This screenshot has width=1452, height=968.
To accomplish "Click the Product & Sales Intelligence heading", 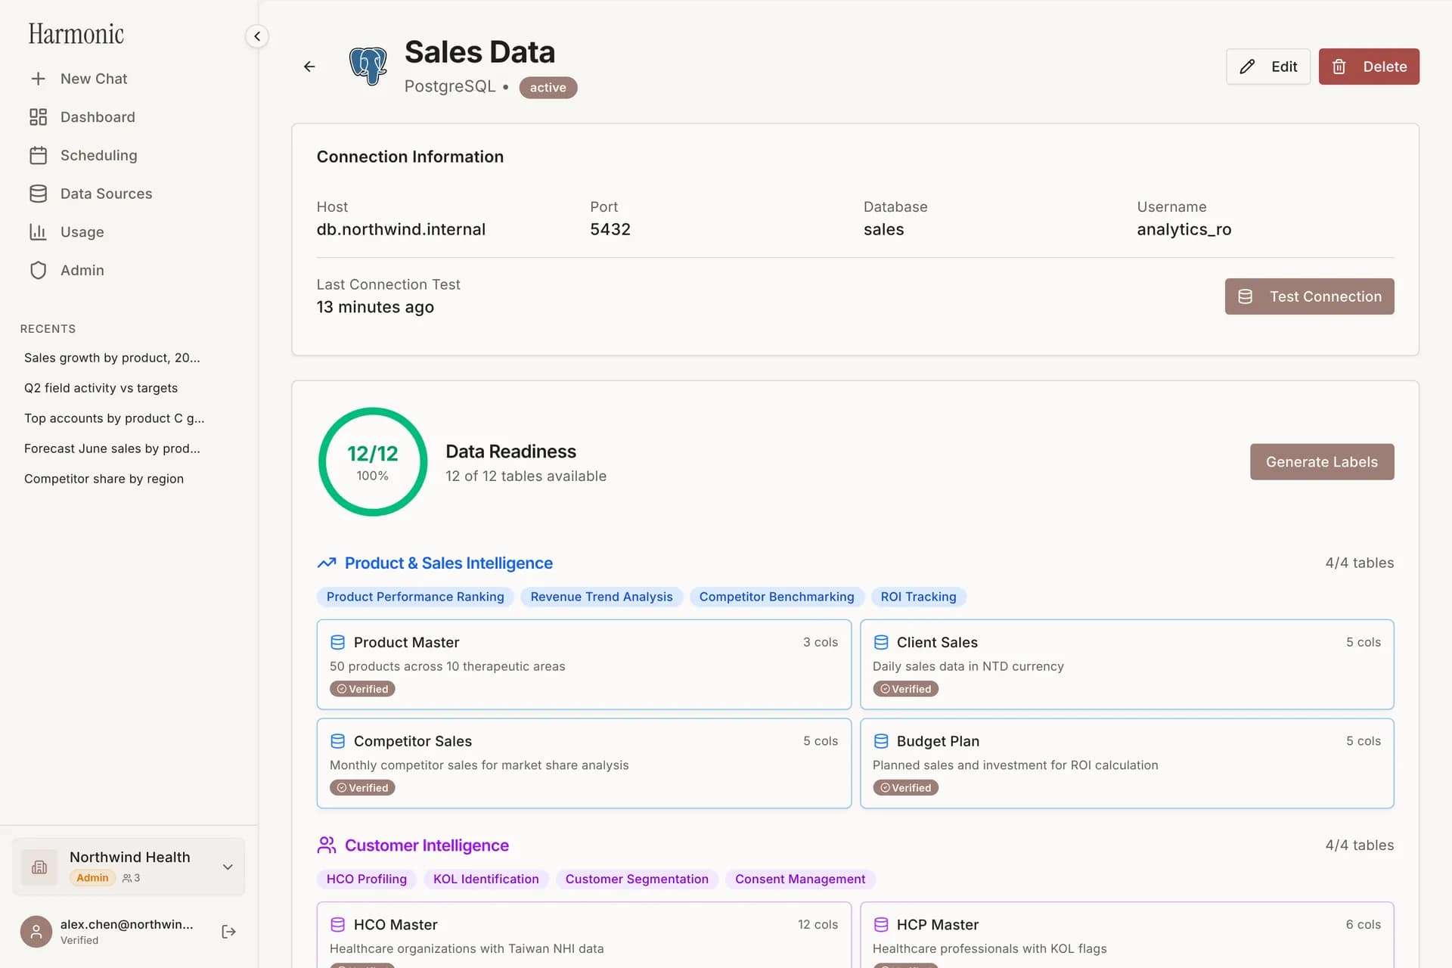I will click(448, 563).
